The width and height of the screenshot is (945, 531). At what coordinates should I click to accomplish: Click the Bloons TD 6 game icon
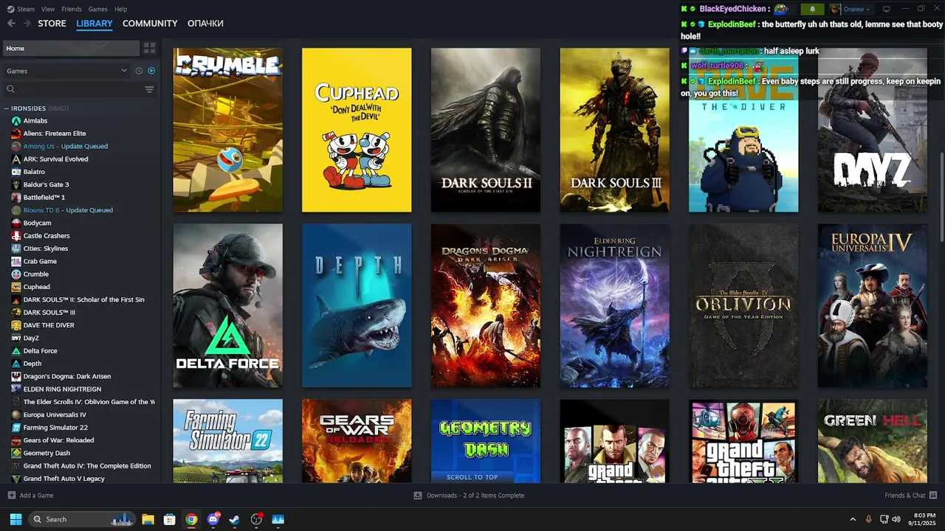pyautogui.click(x=16, y=210)
